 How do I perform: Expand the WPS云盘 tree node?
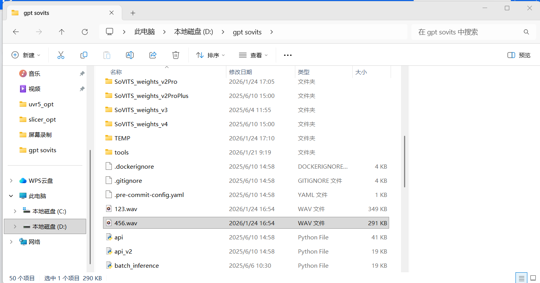(11, 181)
